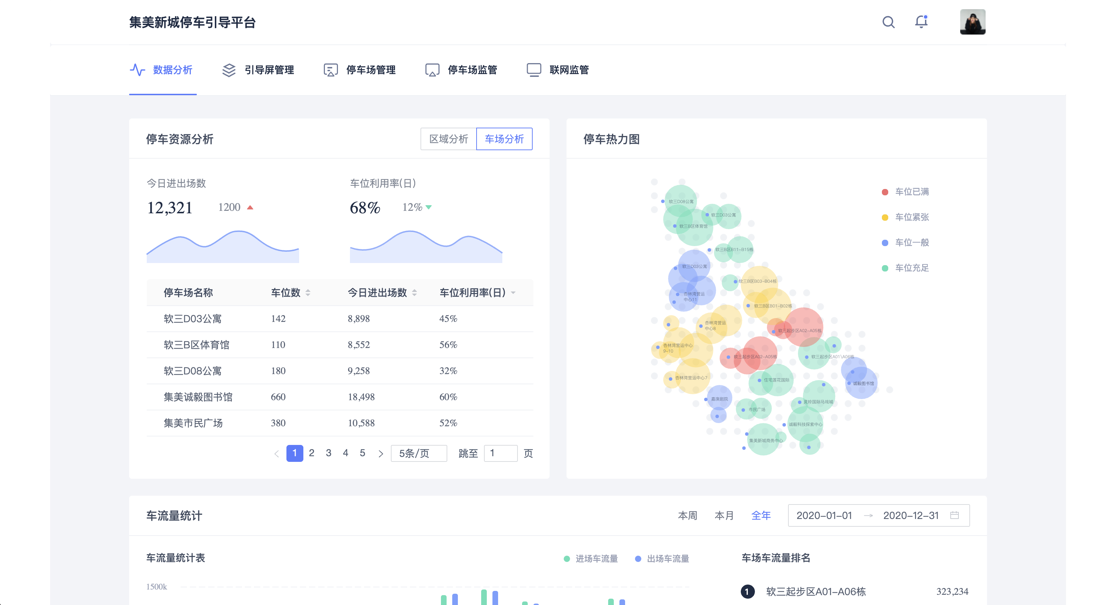Select the 数据分析 pulse icon
This screenshot has width=1114, height=605.
tap(138, 69)
